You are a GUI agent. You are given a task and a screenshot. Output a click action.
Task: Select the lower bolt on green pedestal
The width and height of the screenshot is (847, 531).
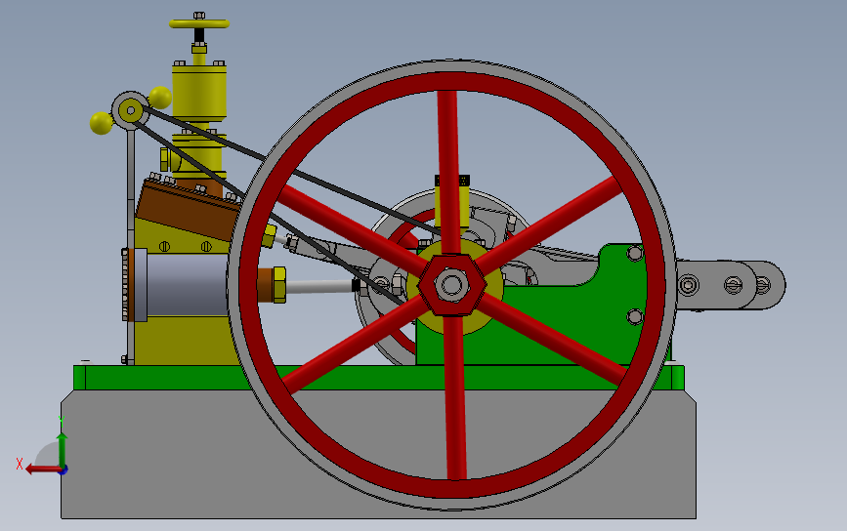click(x=635, y=316)
